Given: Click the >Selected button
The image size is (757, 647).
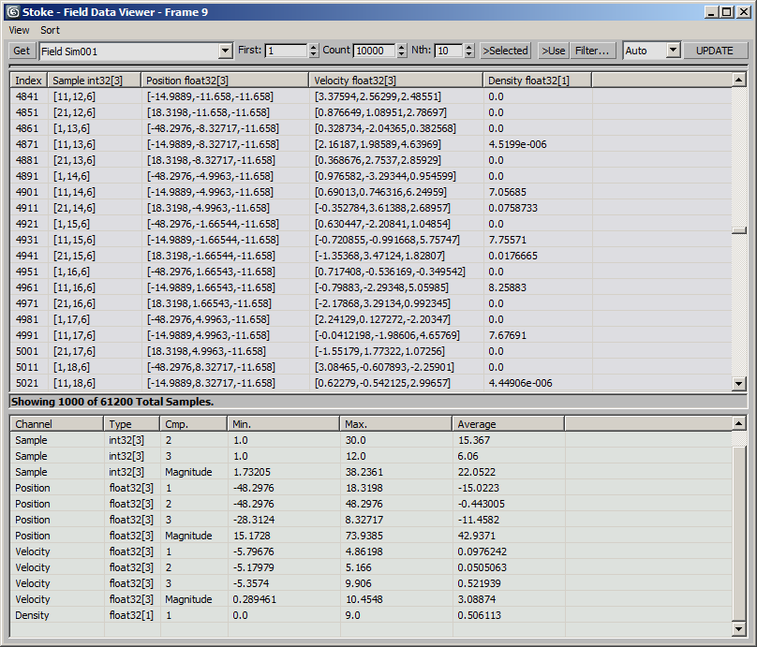Looking at the screenshot, I should (x=506, y=51).
